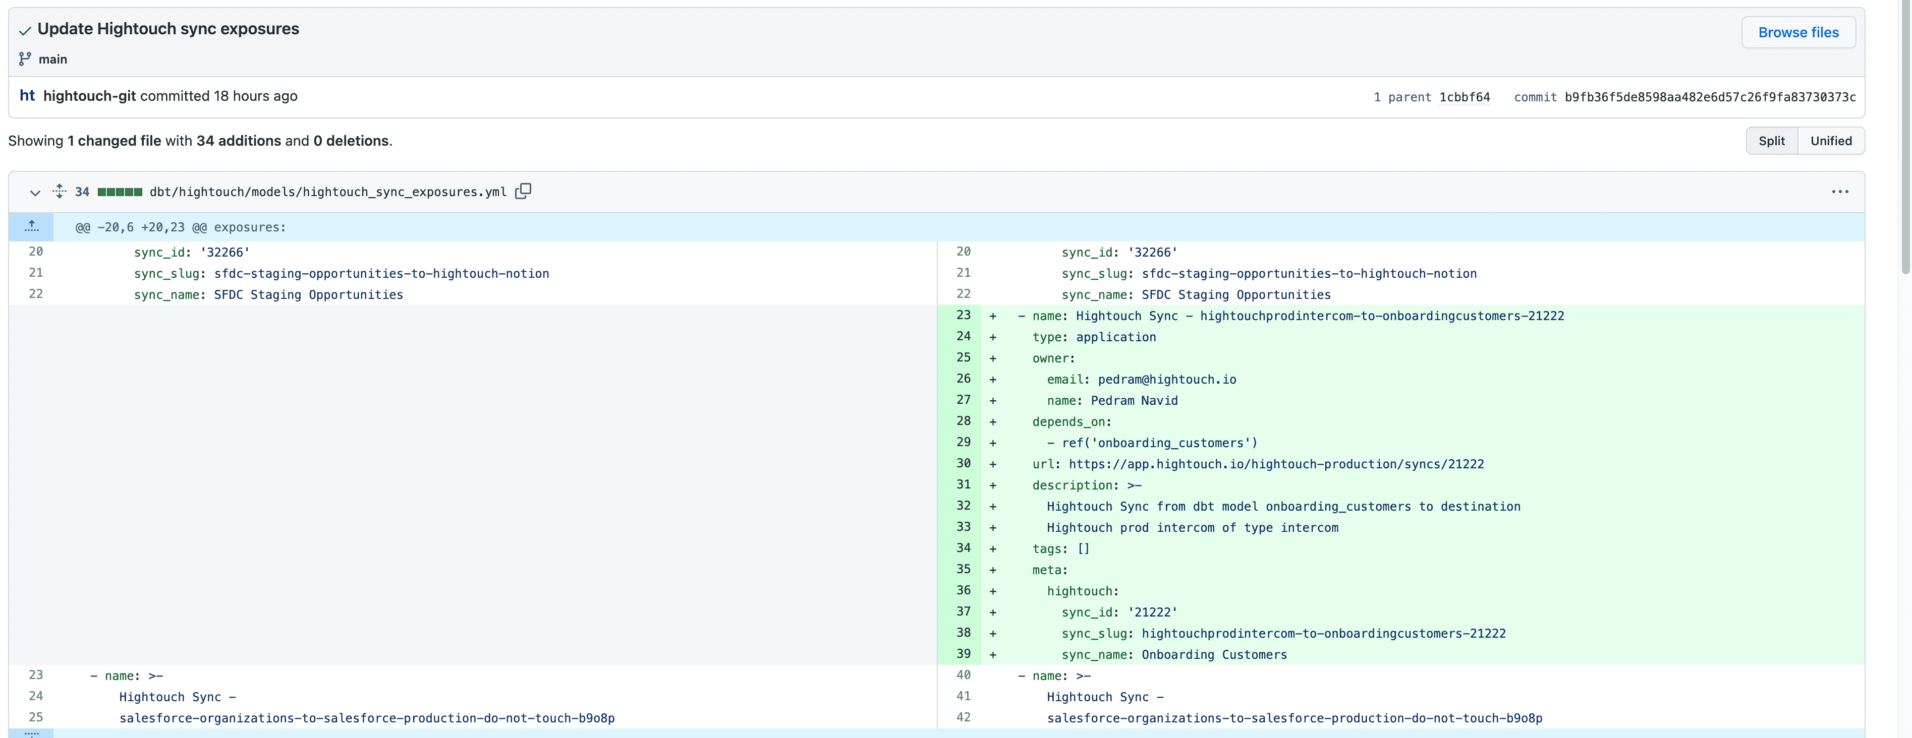
Task: Keep diff view in Split mode
Action: tap(1772, 140)
